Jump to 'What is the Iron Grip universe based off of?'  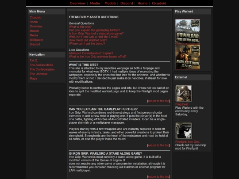coord(98,57)
